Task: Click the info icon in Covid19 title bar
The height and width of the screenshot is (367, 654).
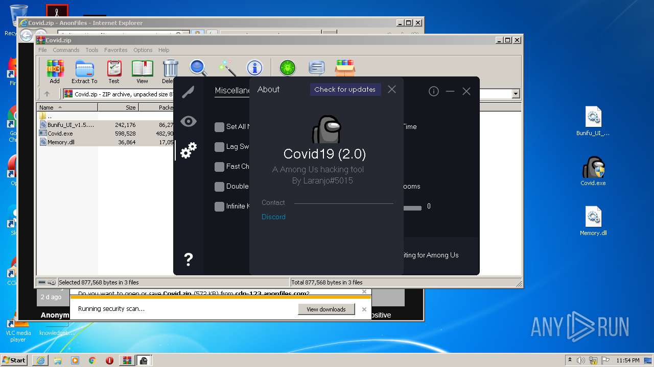Action: click(434, 91)
